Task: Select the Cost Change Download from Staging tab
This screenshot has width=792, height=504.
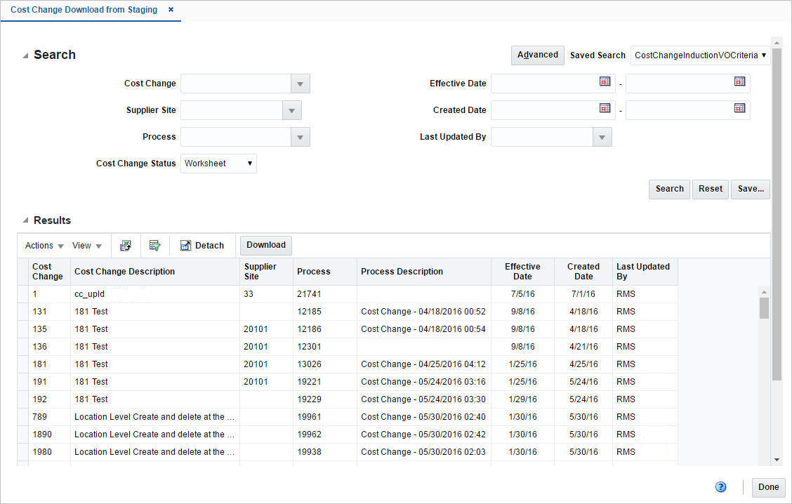Action: 83,10
